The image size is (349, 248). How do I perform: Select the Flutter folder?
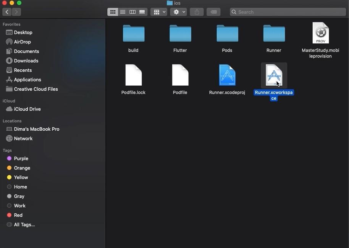[180, 34]
